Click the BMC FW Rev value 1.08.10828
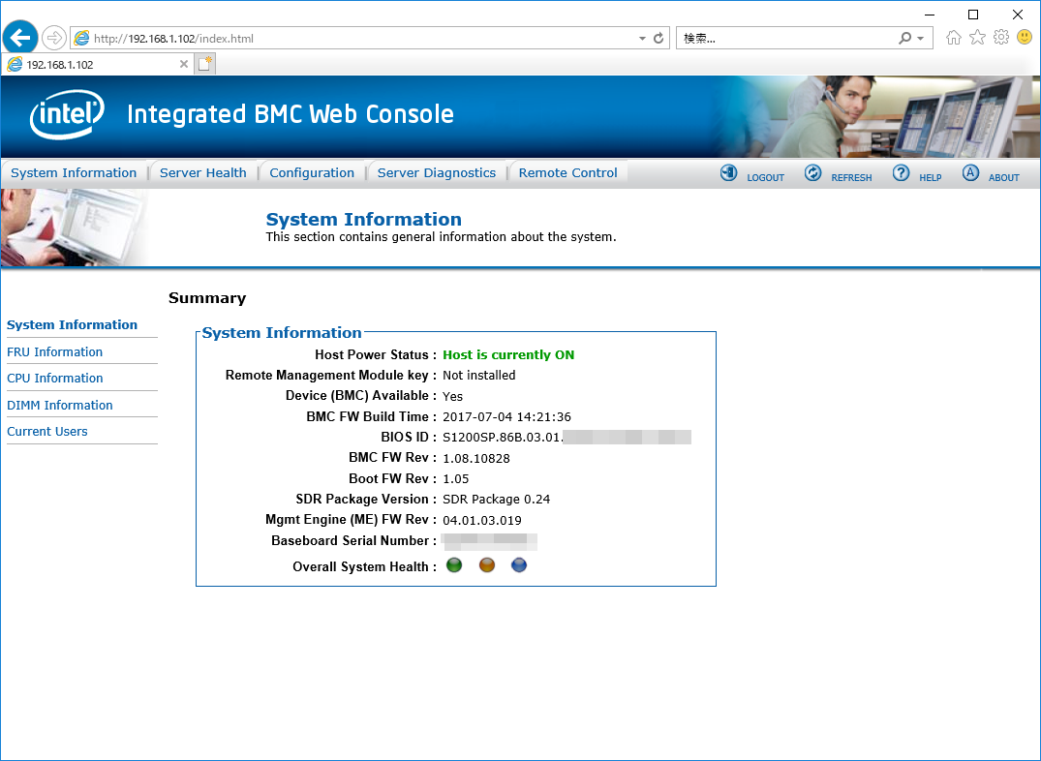Screen dimensions: 1041x761 click(476, 458)
